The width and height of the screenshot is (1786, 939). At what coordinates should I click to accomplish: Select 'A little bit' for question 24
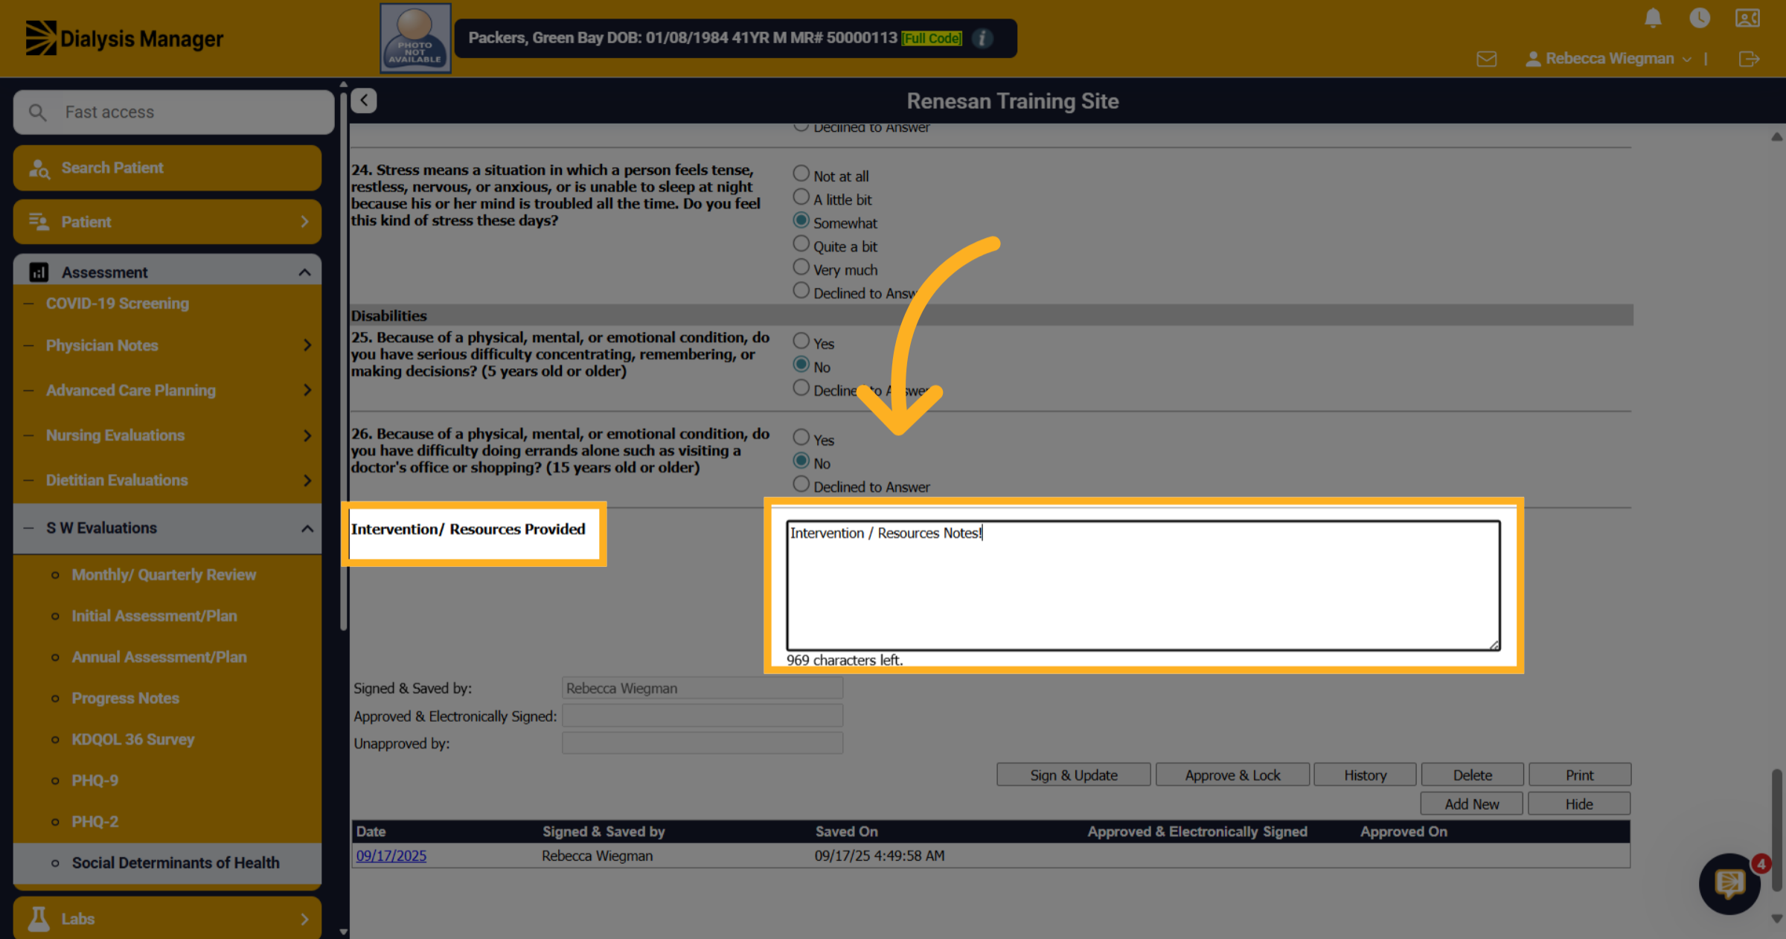[801, 197]
